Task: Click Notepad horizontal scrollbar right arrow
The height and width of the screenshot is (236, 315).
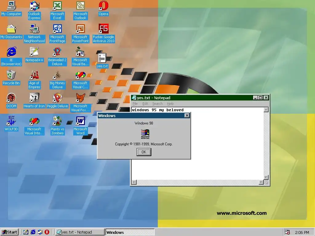Action: [x=261, y=182]
